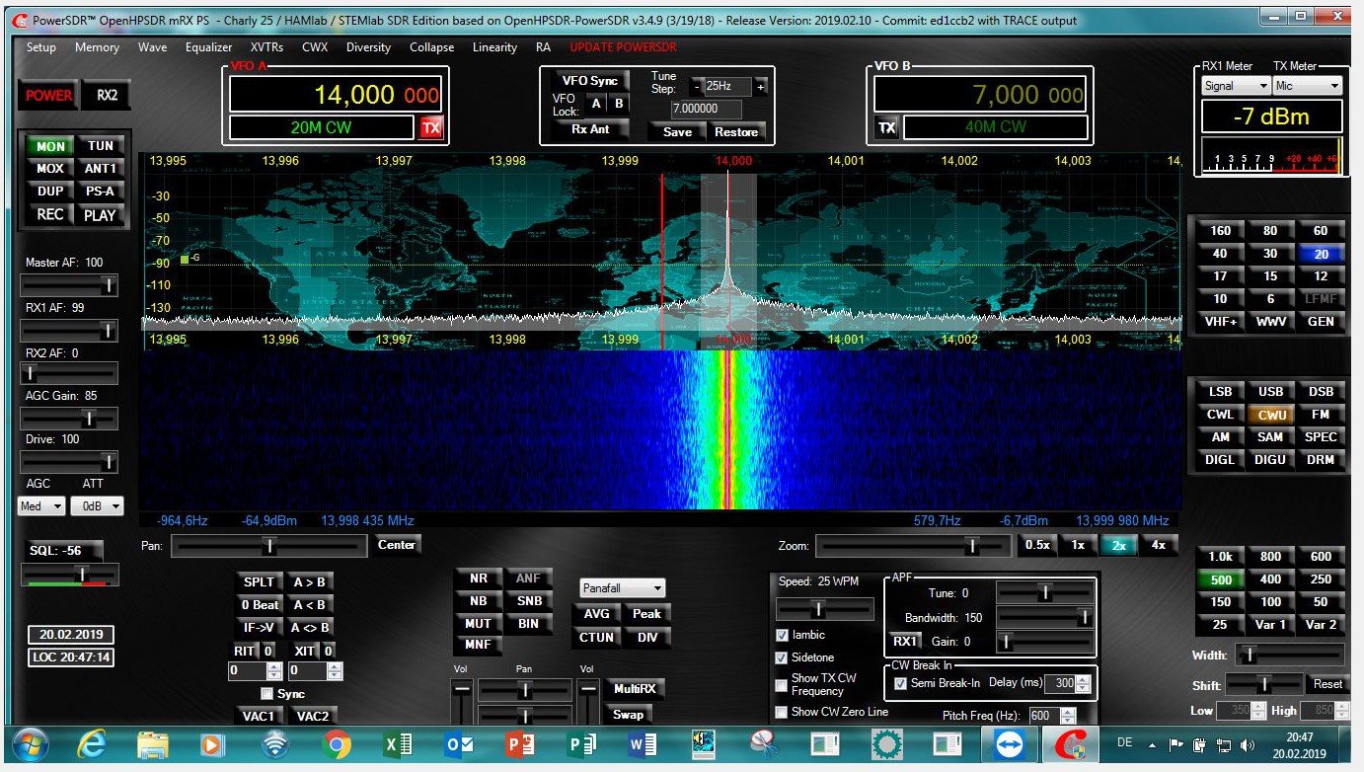Enable Show CW Zero Line checkbox
1364x772 pixels.
pyautogui.click(x=783, y=712)
